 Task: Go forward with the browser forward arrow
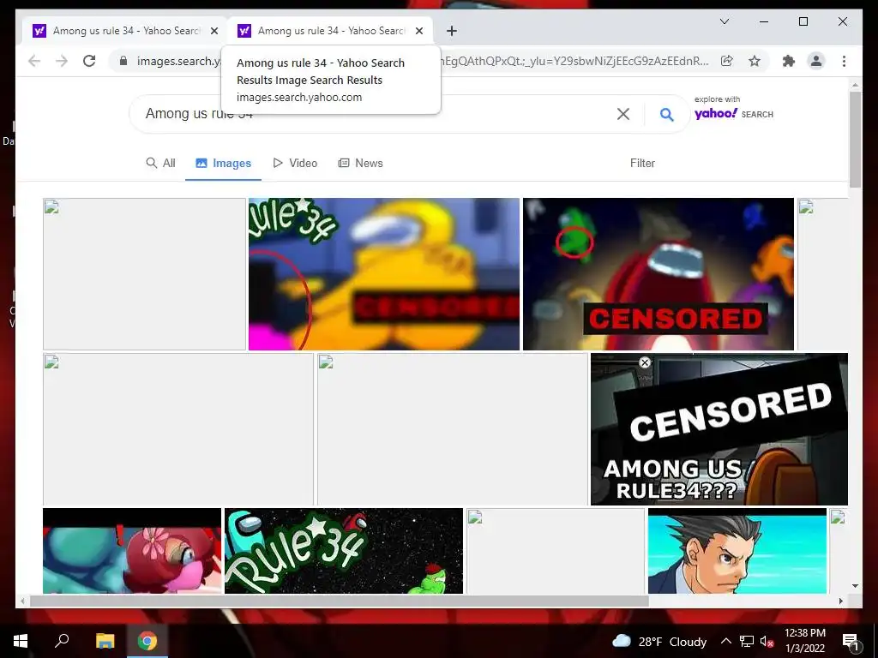tap(62, 61)
